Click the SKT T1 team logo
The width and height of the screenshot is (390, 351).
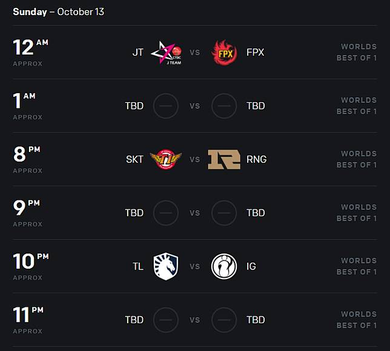[166, 159]
